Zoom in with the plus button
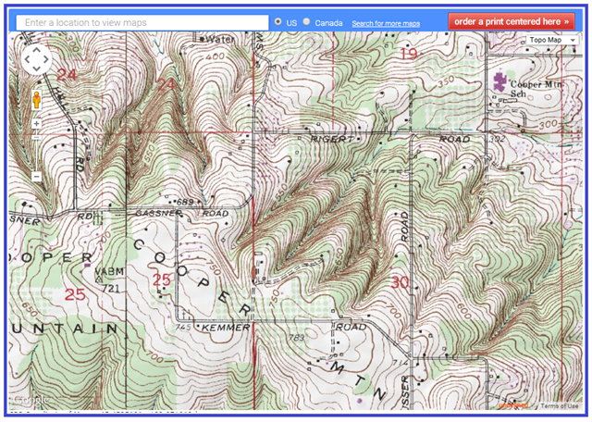The height and width of the screenshot is (422, 592). 37,122
